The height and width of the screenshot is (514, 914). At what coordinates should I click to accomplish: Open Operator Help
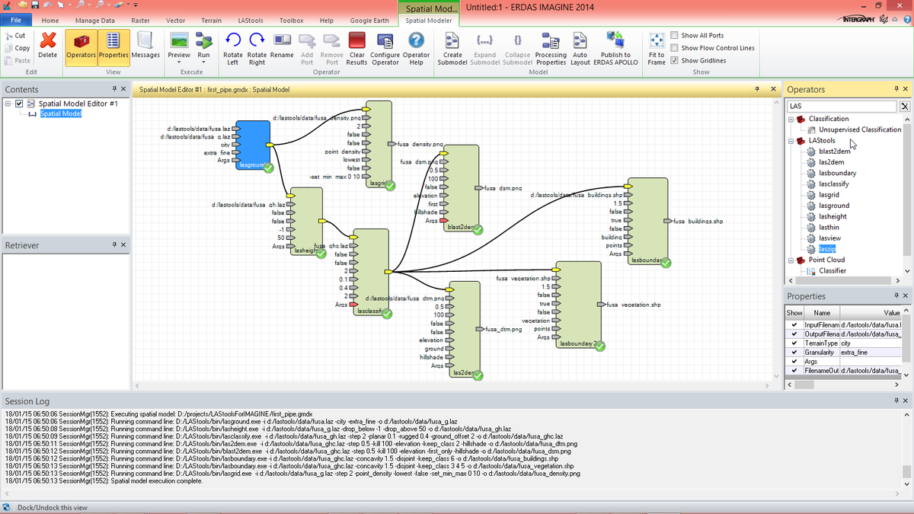click(x=416, y=48)
